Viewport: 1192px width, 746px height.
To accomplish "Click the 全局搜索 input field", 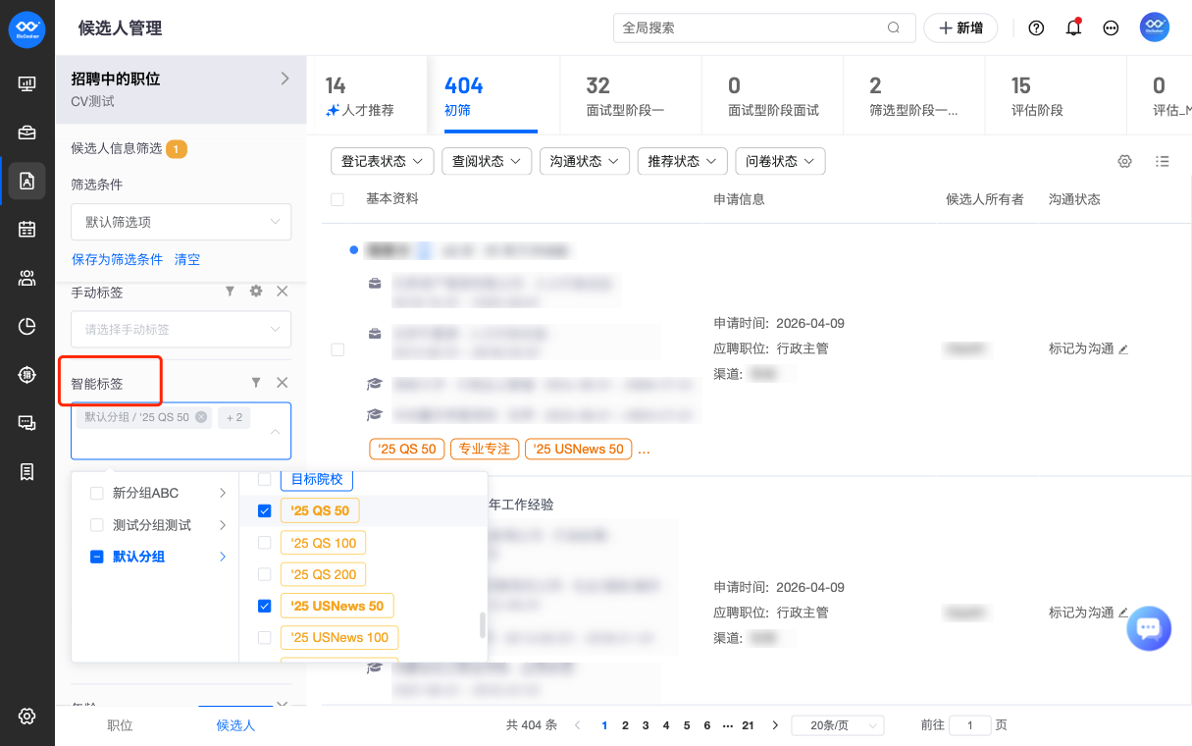I will (x=764, y=28).
